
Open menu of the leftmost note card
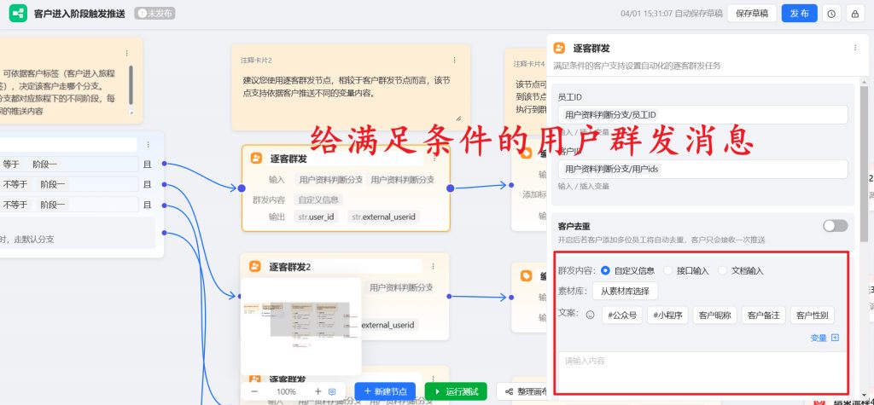(126, 54)
